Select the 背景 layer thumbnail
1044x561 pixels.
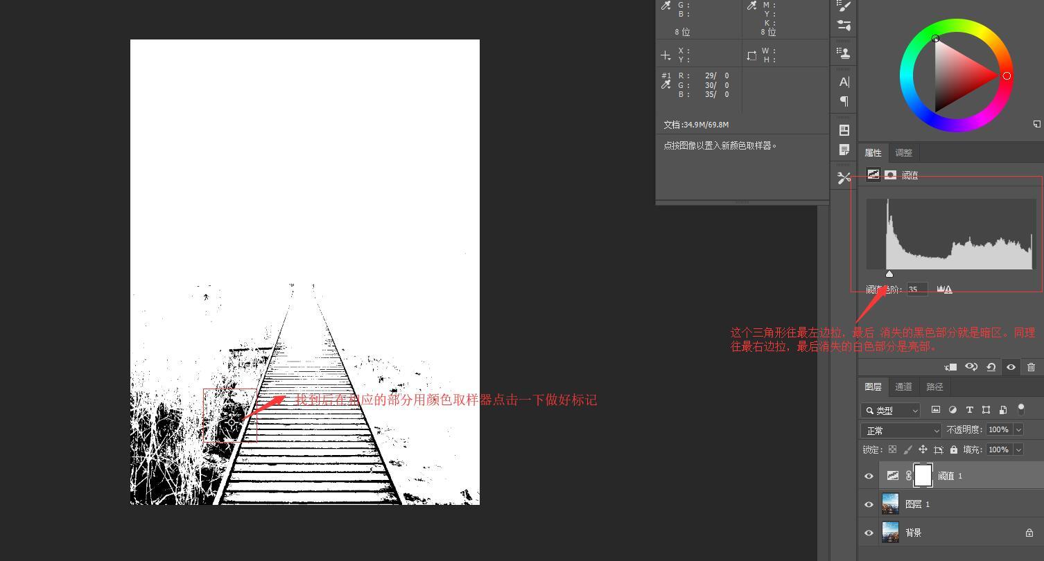[890, 533]
